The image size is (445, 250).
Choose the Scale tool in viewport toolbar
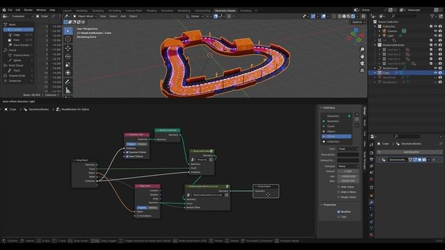[x=68, y=65]
